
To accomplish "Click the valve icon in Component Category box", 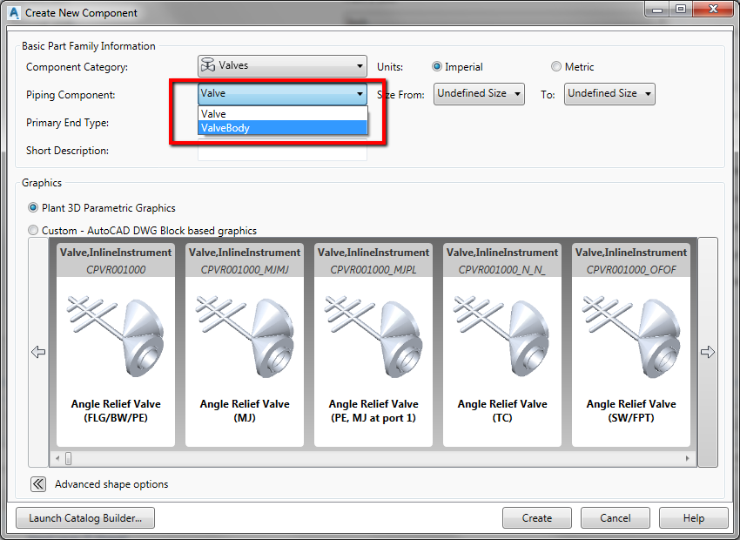I will point(208,65).
